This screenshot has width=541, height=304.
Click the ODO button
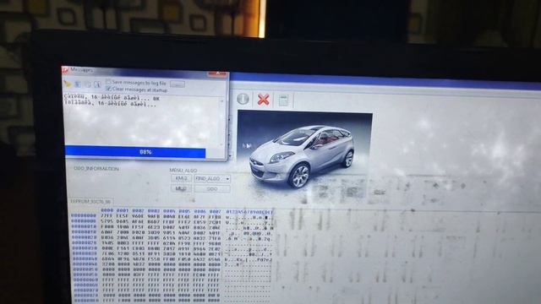pos(212,189)
